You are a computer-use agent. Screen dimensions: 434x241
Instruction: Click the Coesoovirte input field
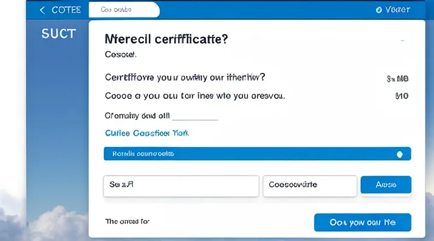pyautogui.click(x=309, y=186)
